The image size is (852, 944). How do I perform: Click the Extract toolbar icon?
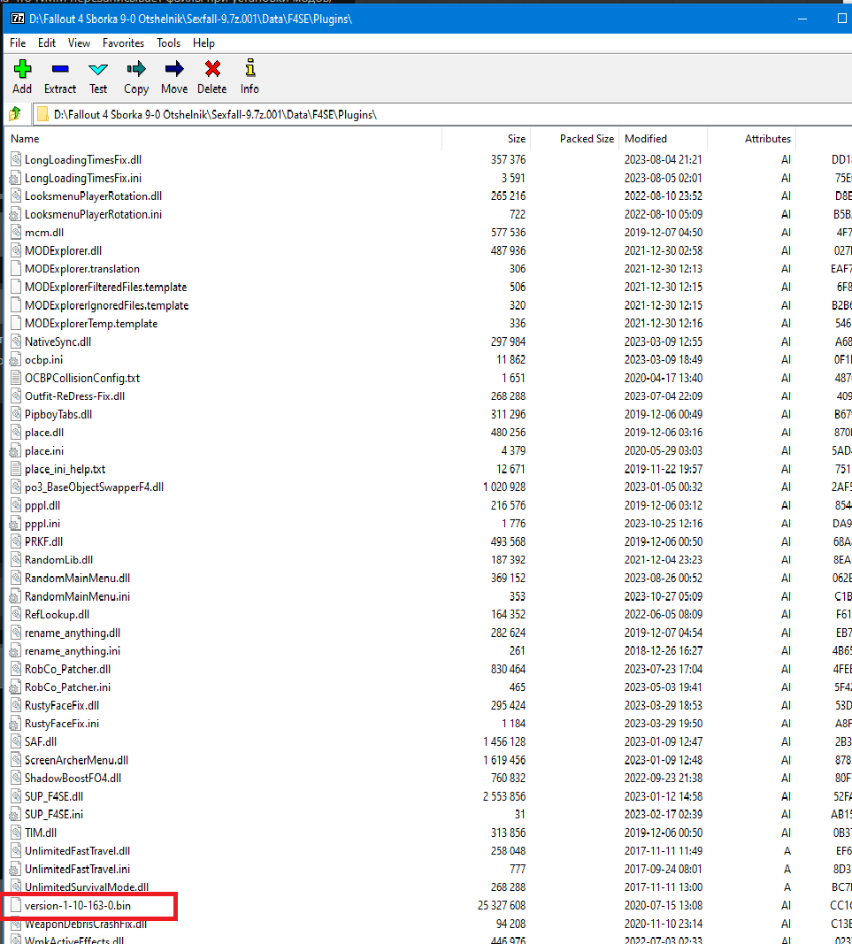(x=60, y=69)
